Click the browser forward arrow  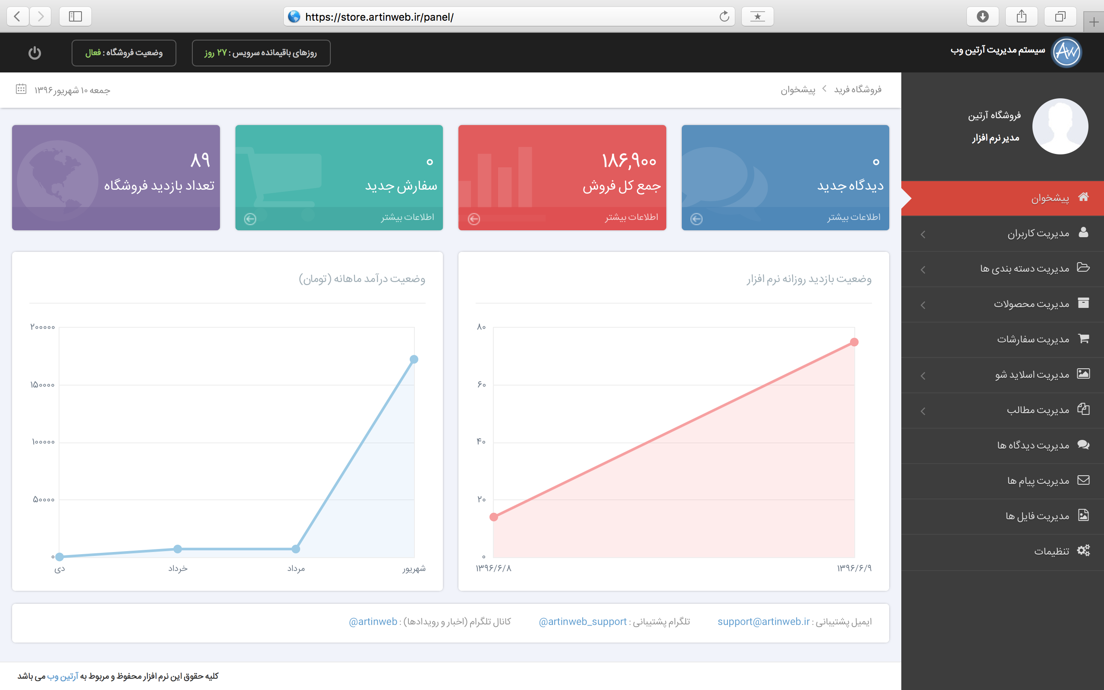pyautogui.click(x=41, y=16)
